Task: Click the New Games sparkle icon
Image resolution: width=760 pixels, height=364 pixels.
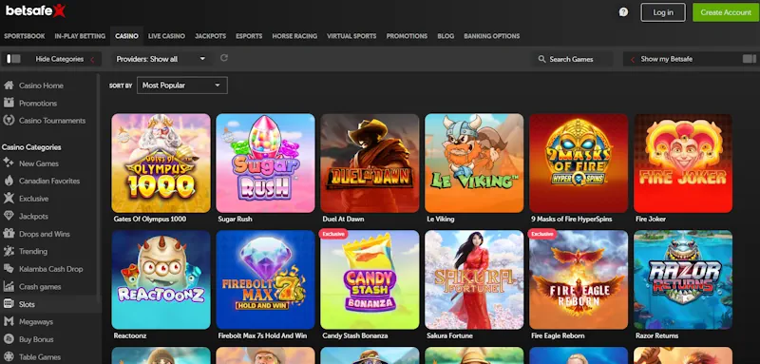Action: coord(9,163)
